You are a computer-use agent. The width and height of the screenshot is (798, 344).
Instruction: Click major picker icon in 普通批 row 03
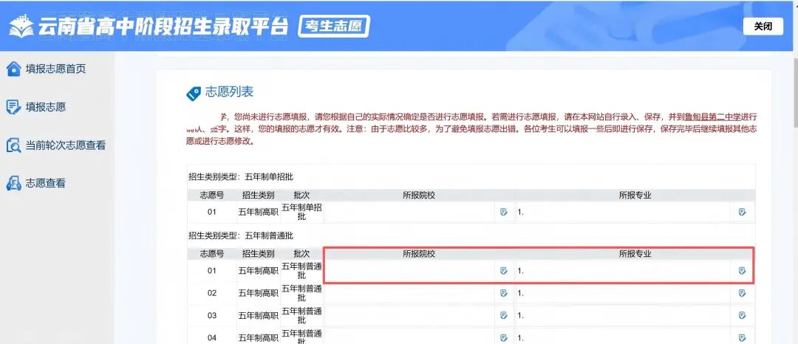pos(742,315)
